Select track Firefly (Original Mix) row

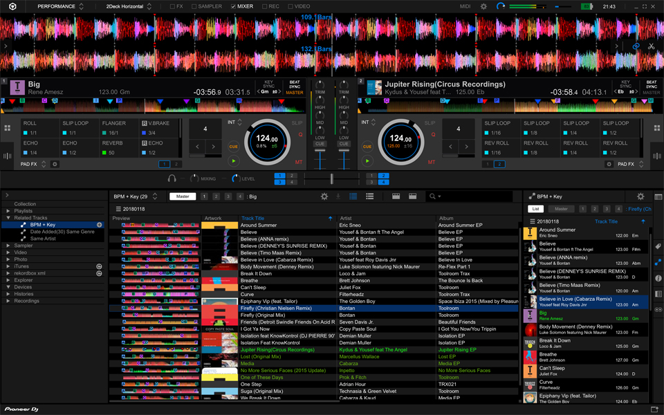(x=313, y=315)
